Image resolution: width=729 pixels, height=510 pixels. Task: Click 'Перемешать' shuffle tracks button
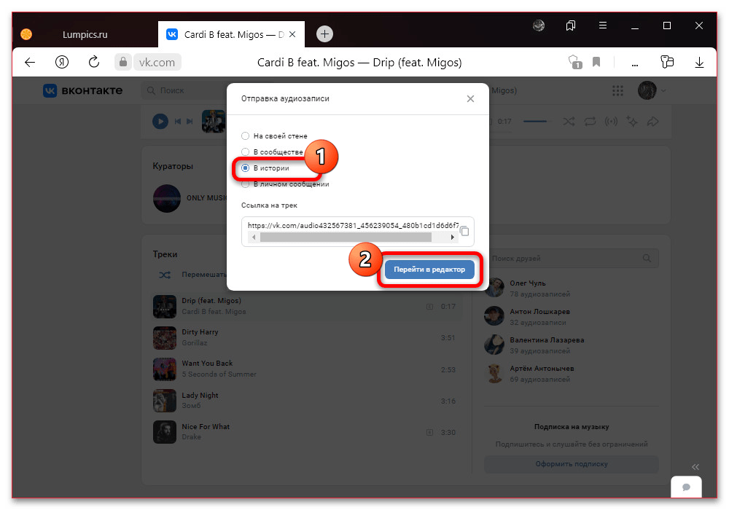pyautogui.click(x=192, y=275)
